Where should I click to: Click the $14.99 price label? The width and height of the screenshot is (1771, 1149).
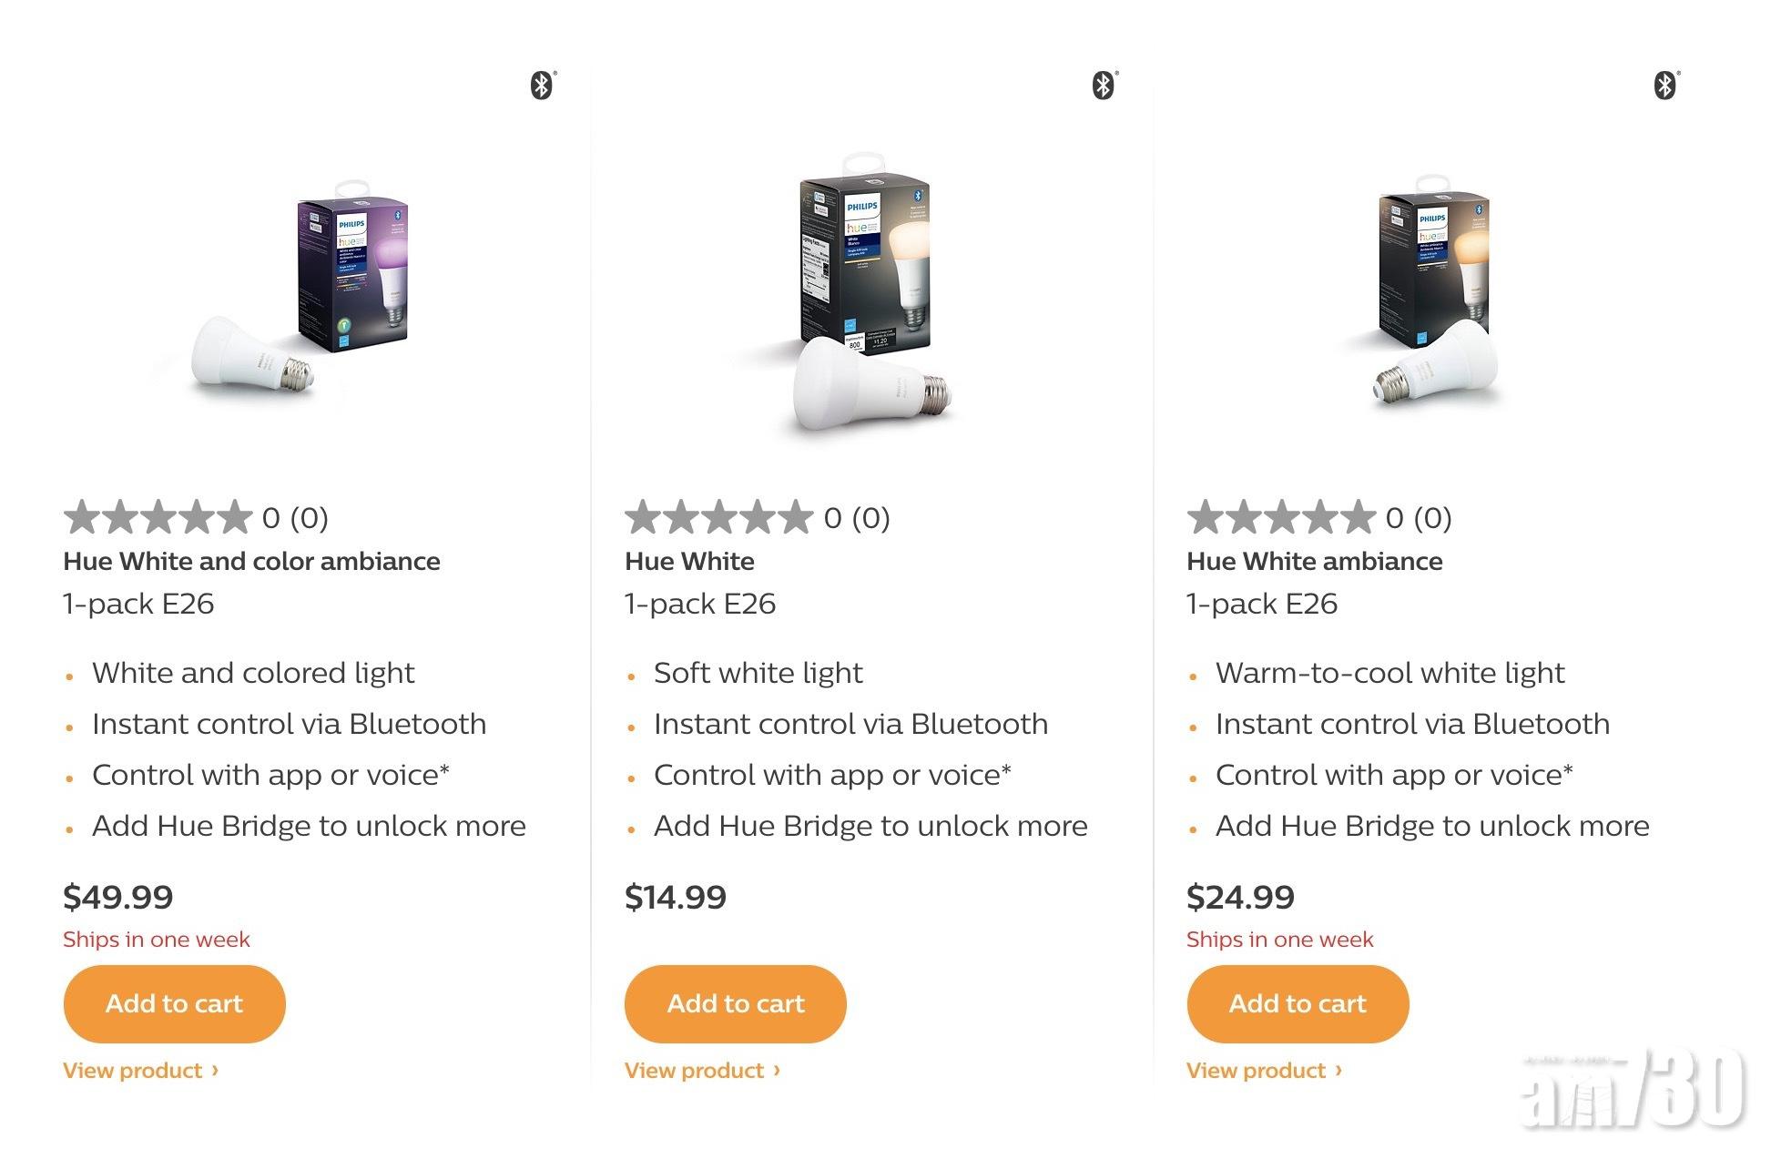676,897
